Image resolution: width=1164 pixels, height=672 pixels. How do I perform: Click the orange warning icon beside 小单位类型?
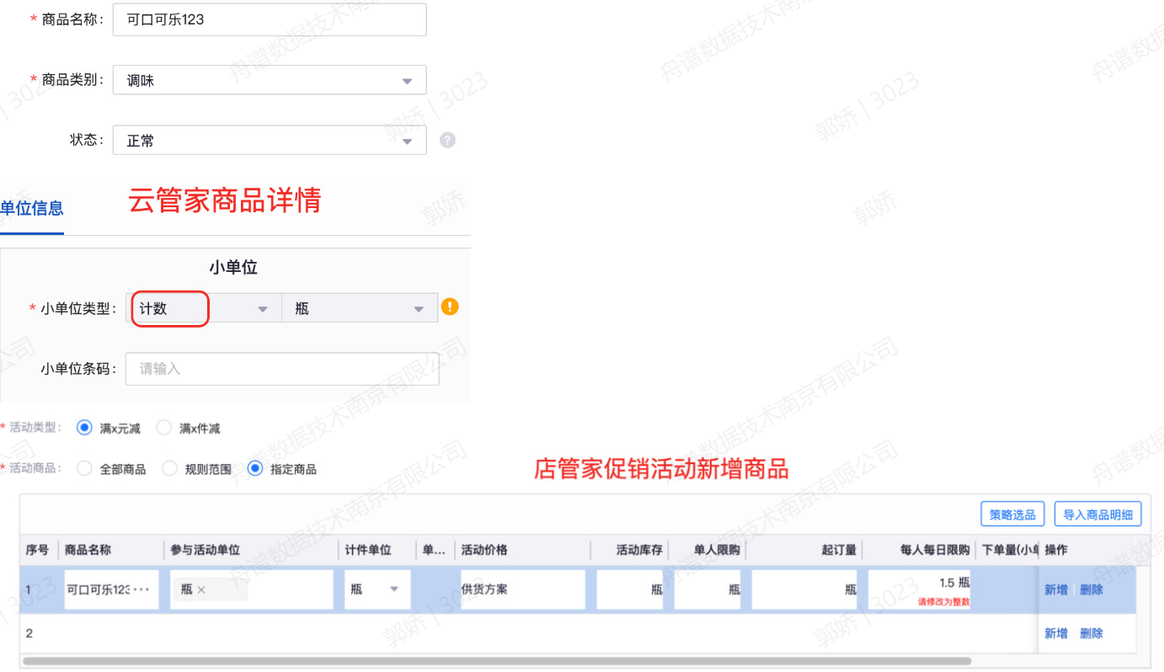[x=450, y=307]
